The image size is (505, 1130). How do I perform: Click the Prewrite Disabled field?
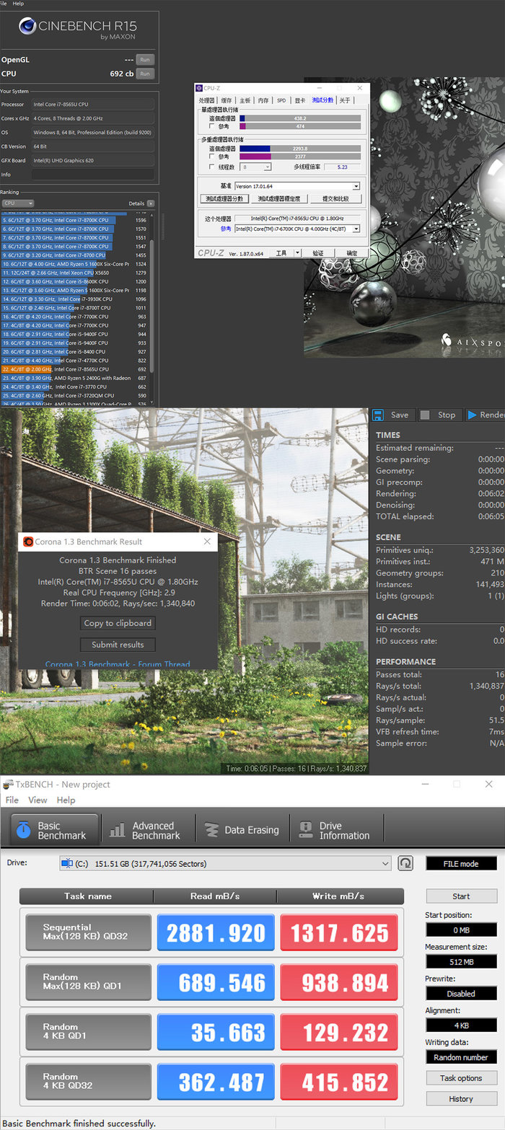pyautogui.click(x=461, y=993)
